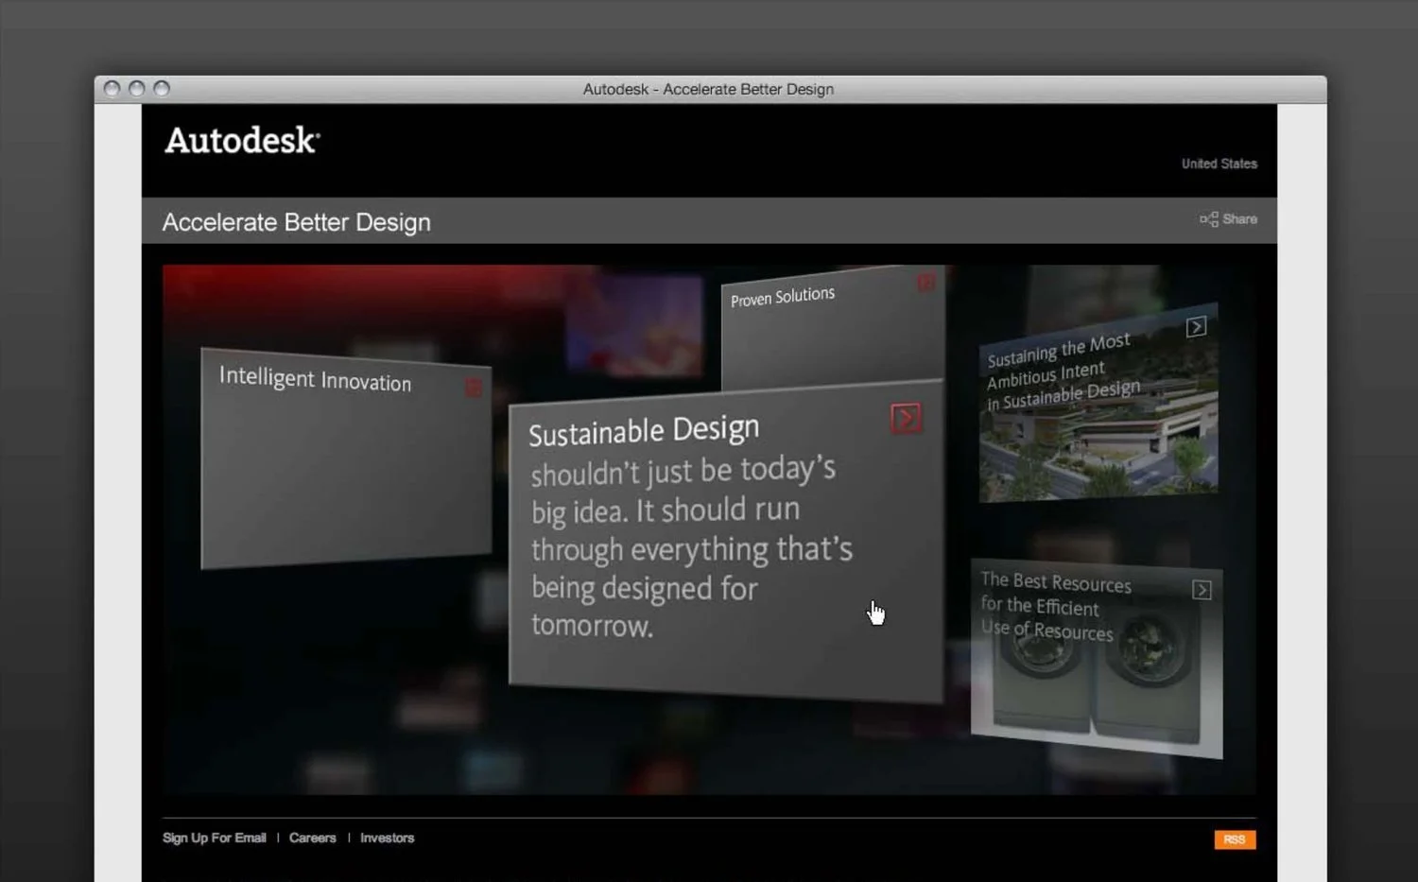This screenshot has height=882, width=1418.
Task: Open the arrow on The Best Resources card
Action: point(1202,590)
